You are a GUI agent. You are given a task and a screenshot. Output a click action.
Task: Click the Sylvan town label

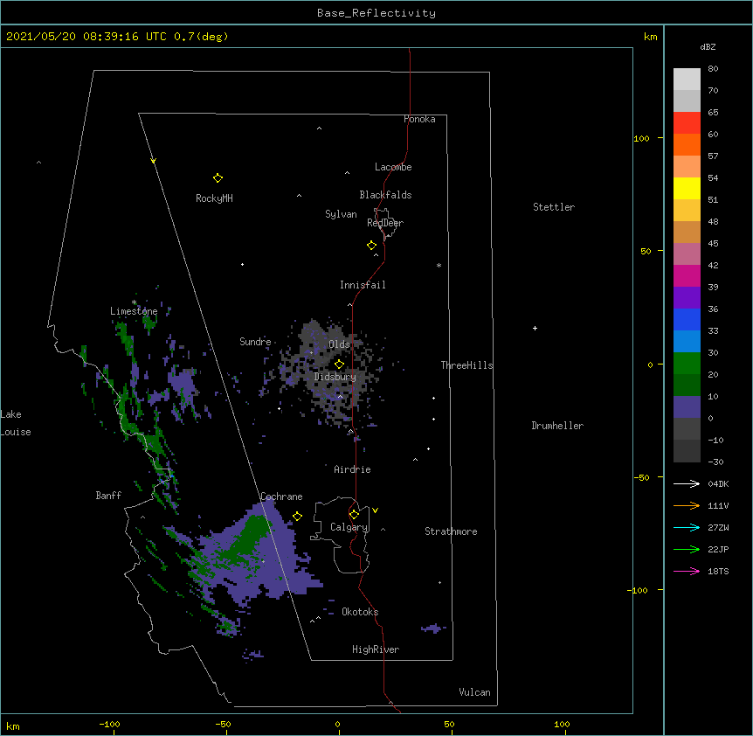click(x=341, y=214)
